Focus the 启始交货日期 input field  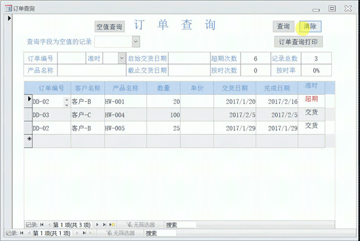coord(188,59)
